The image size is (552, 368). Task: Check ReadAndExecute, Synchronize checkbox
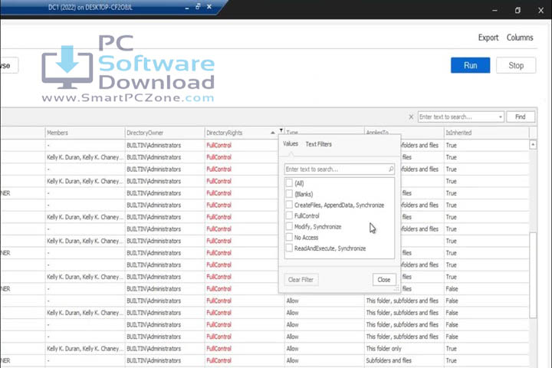[x=289, y=248]
